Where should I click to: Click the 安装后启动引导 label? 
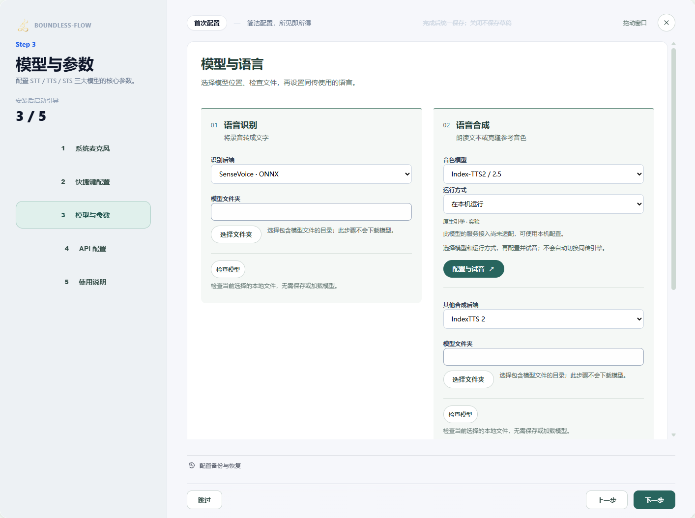tap(37, 100)
